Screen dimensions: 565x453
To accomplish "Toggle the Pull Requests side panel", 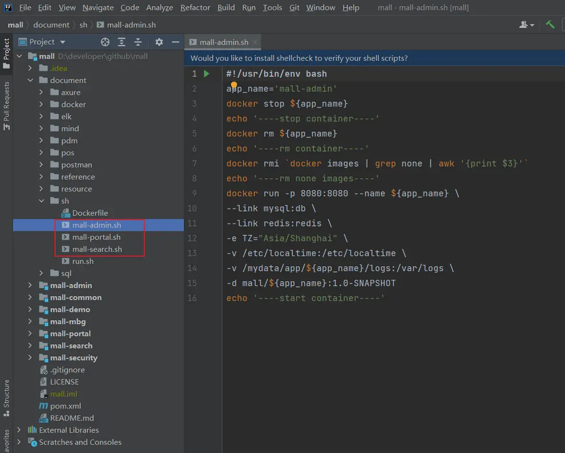I will pos(7,106).
